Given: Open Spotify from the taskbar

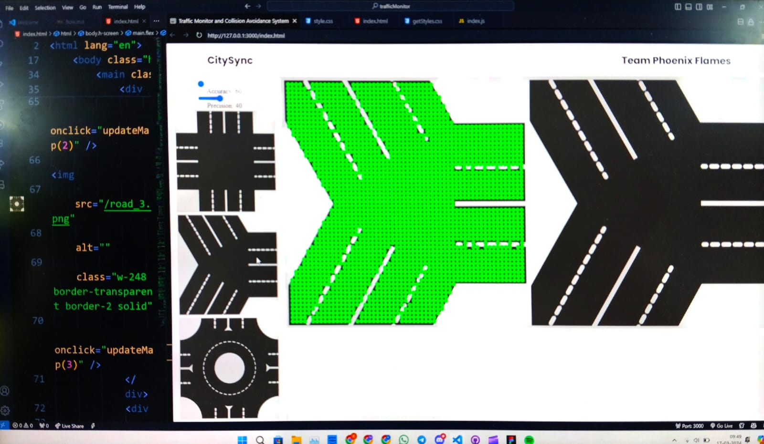Looking at the screenshot, I should coord(529,440).
